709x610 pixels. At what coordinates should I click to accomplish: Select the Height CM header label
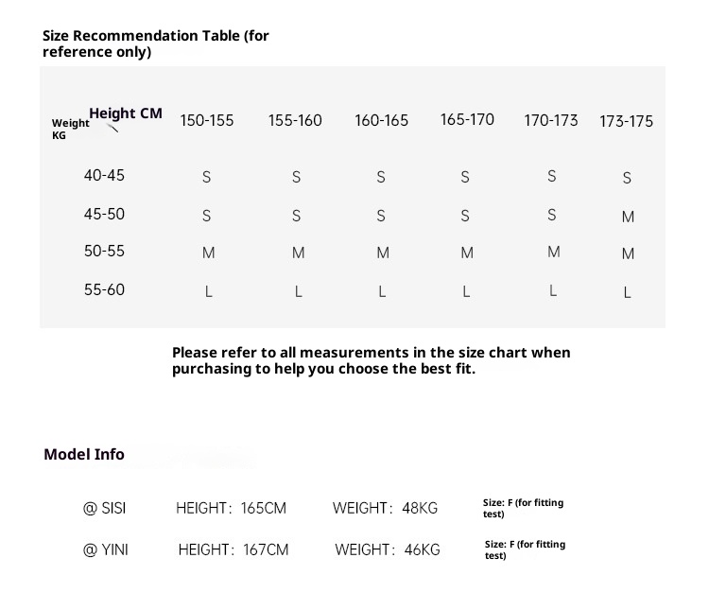(127, 113)
